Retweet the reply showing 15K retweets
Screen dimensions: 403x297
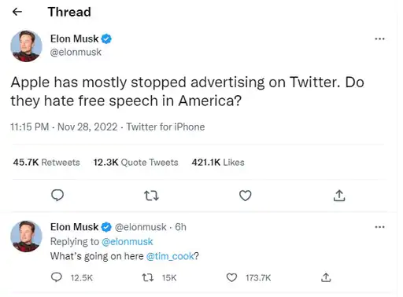(x=148, y=277)
